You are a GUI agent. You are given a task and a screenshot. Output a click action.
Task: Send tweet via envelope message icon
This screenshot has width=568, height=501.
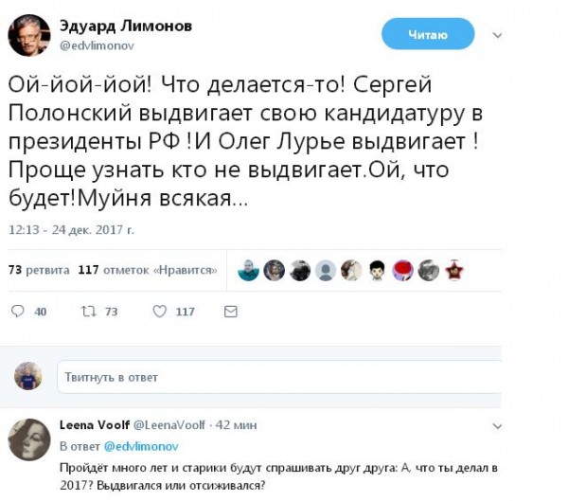231,312
